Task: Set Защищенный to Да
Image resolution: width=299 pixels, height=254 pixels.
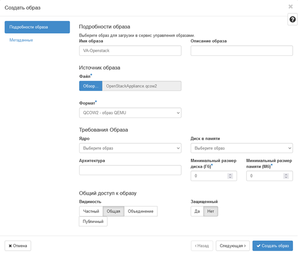Action: pyautogui.click(x=197, y=211)
